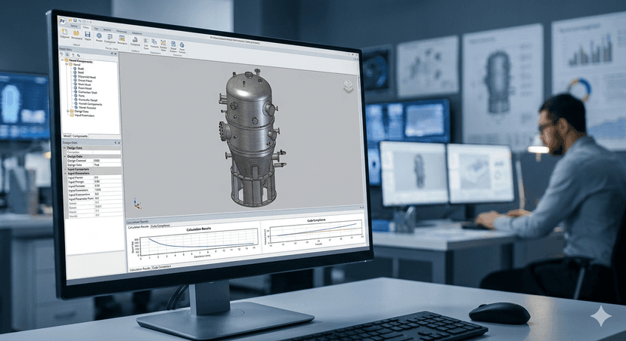Open the Code Compliance tab above the chart
Image resolution: width=626 pixels, height=341 pixels.
pyautogui.click(x=160, y=226)
